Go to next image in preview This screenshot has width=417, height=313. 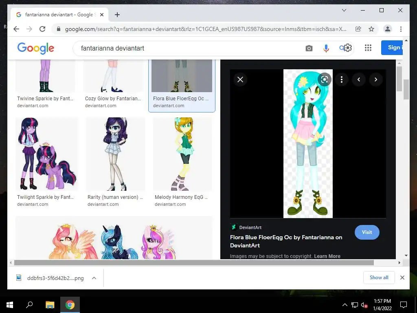click(x=375, y=79)
